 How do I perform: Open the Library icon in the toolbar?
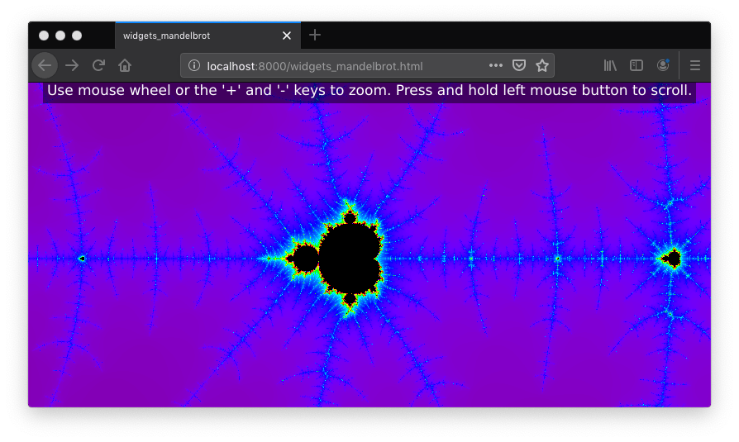(610, 65)
